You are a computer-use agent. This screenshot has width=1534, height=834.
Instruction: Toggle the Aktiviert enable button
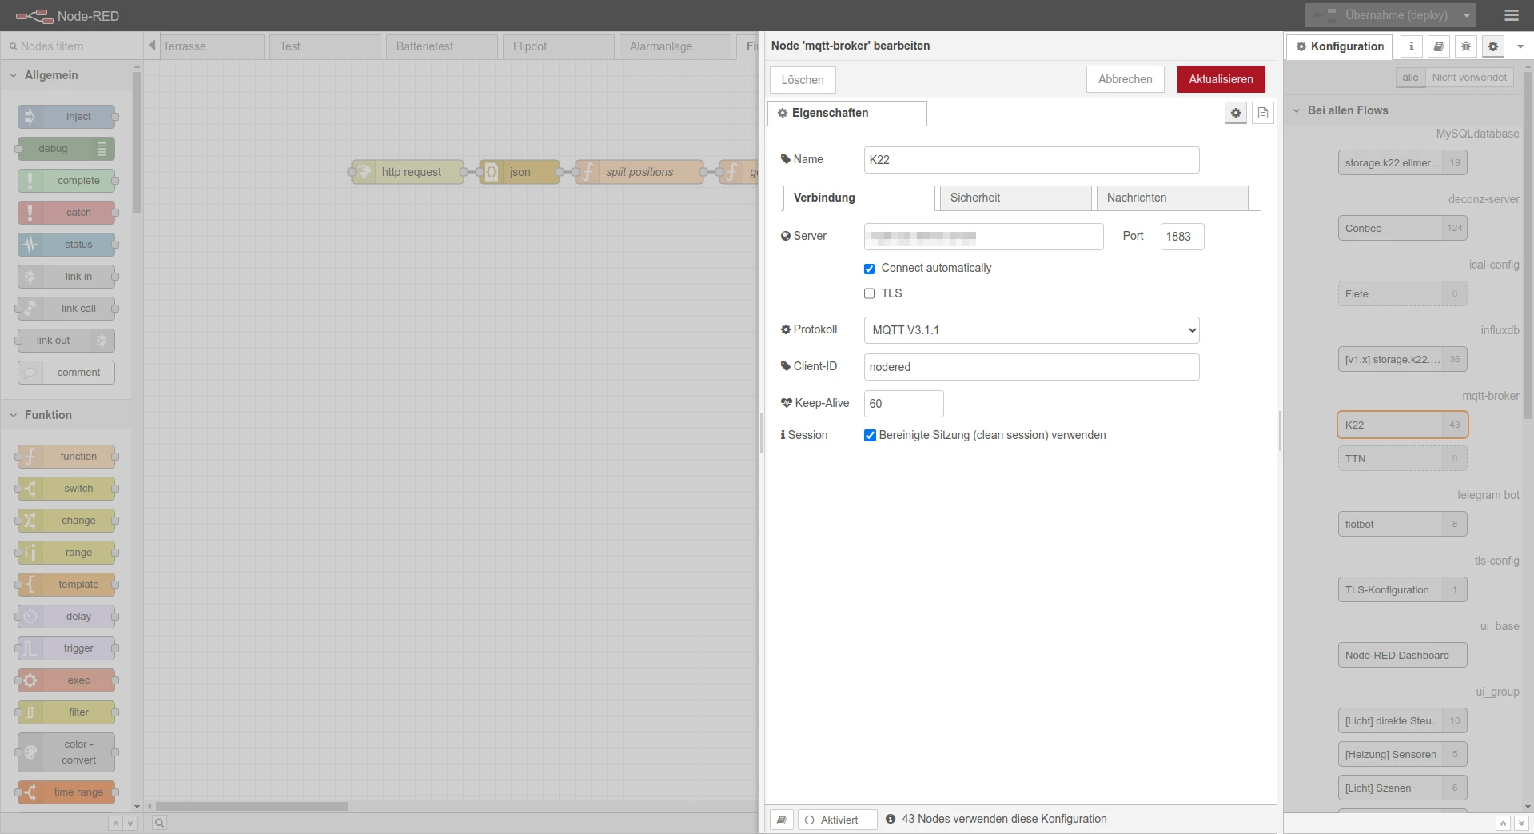[x=837, y=820]
